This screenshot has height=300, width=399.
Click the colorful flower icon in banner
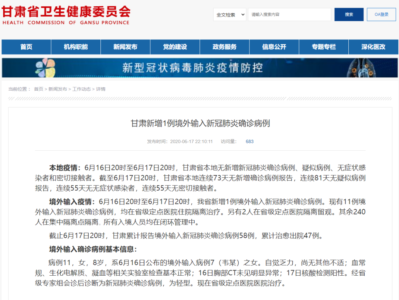click(45, 67)
